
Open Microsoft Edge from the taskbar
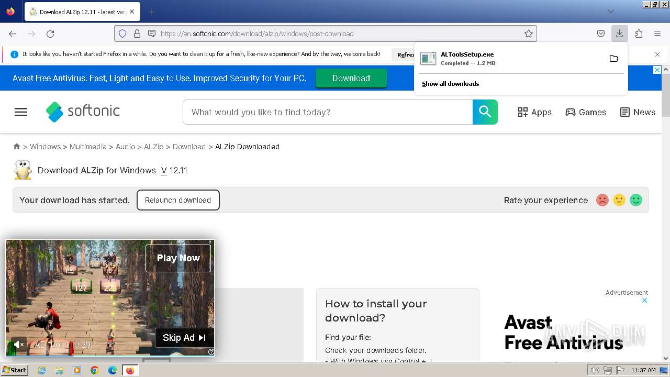coord(113,370)
